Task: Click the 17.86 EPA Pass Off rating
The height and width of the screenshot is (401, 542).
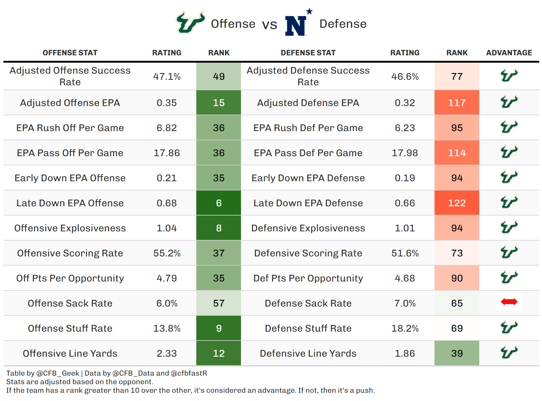Action: (x=167, y=153)
